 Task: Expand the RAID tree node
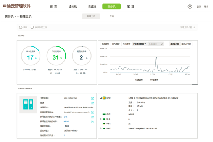click(x=101, y=128)
